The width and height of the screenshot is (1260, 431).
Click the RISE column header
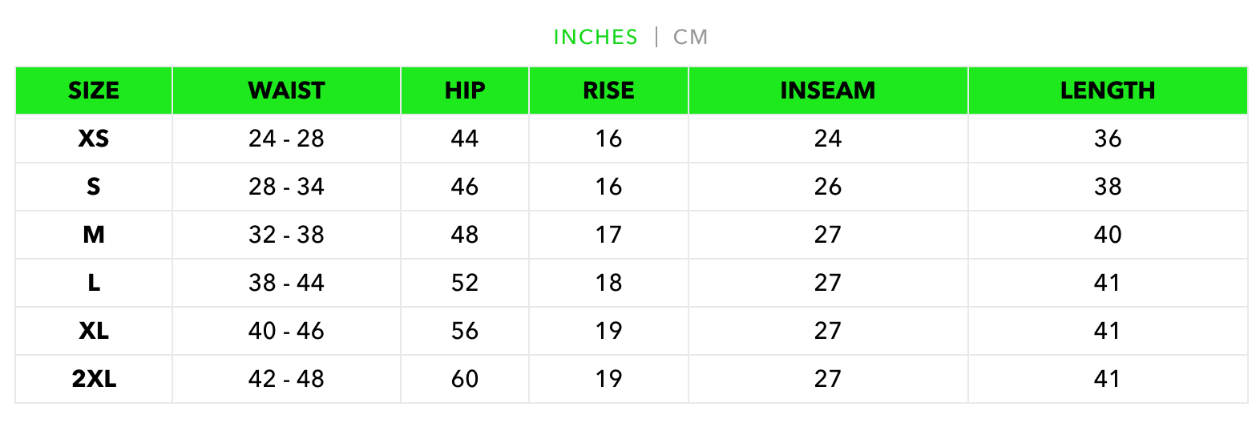(608, 91)
